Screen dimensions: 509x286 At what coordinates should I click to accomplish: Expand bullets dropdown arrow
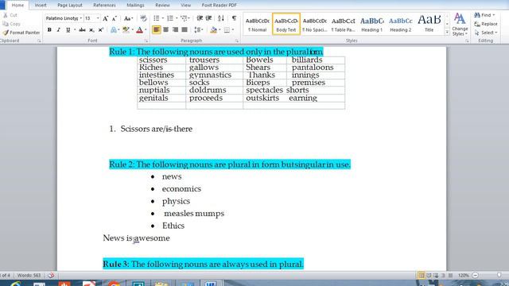162,18
